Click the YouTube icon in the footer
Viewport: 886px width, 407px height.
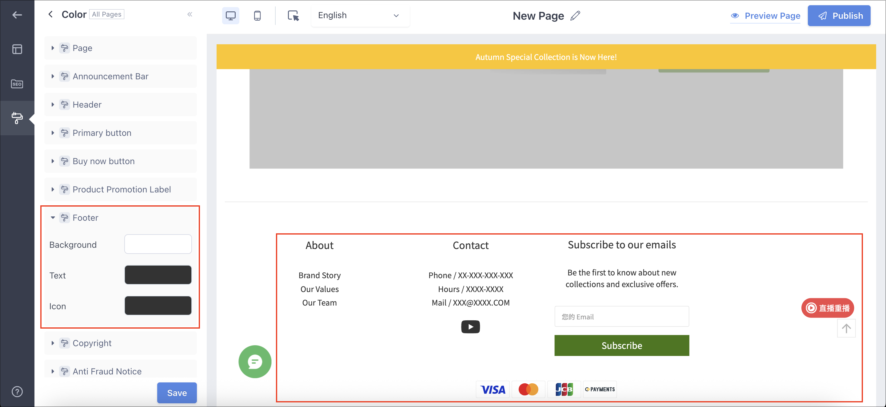pos(470,326)
